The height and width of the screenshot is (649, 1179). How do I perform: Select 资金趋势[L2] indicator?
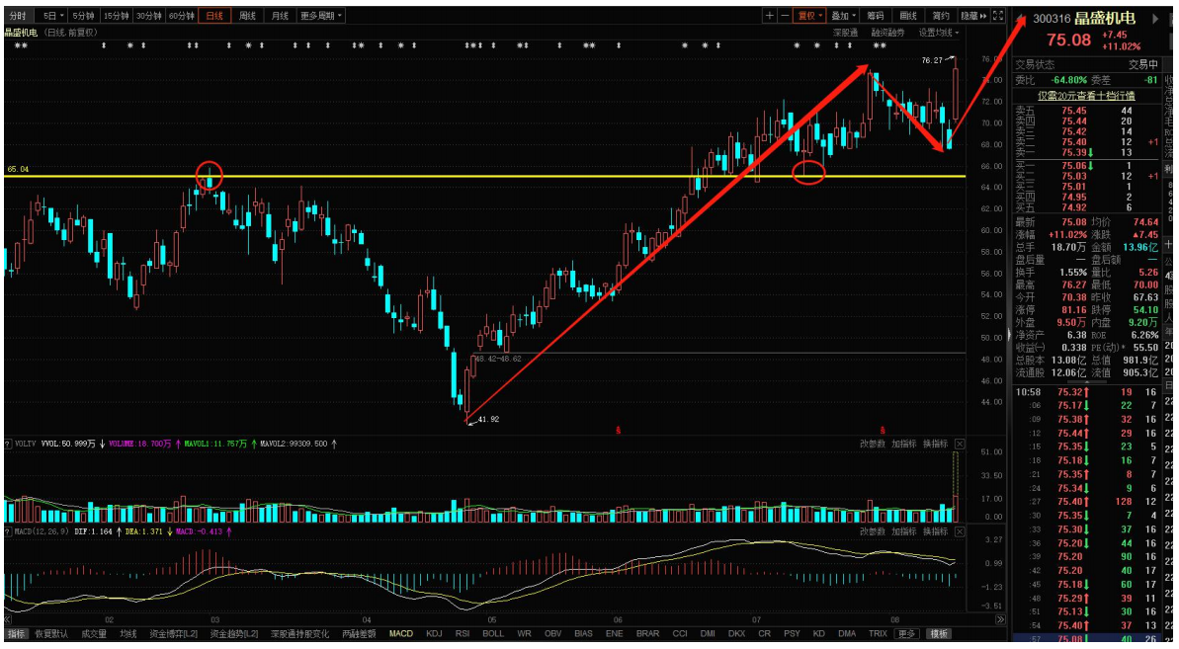(x=234, y=634)
